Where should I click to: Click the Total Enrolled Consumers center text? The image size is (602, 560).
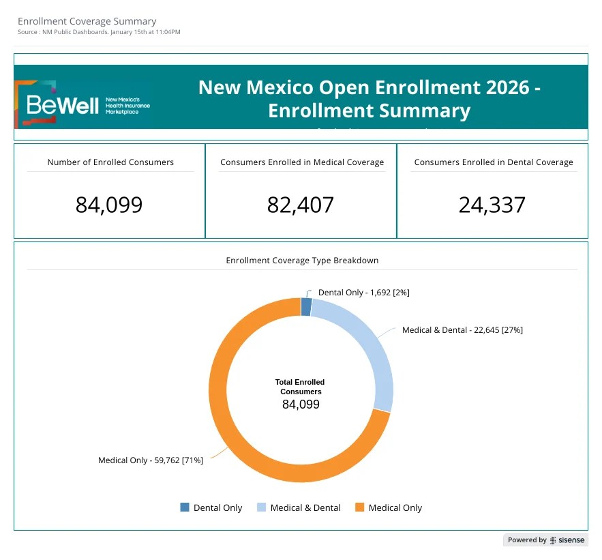300,387
